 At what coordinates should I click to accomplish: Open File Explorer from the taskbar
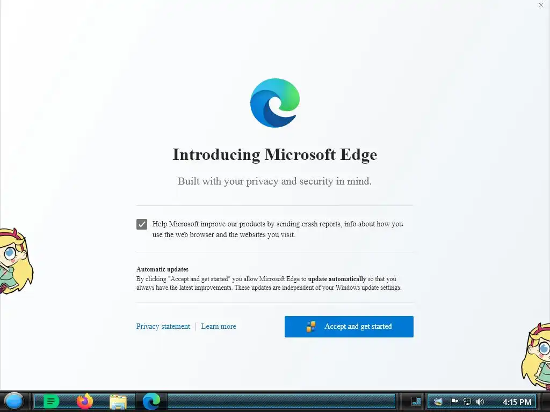[118, 401]
